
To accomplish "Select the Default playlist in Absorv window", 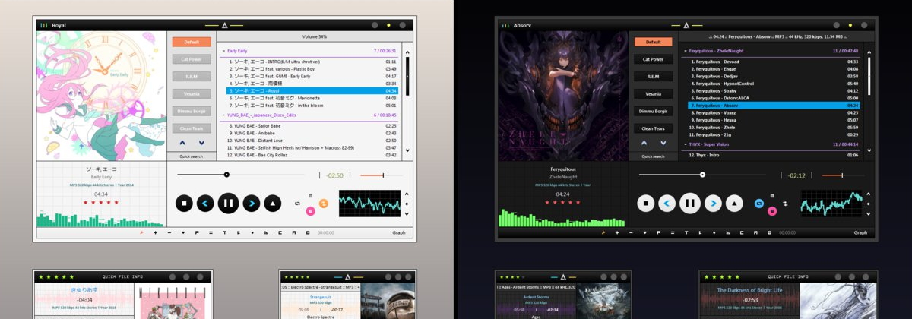I will pos(654,42).
